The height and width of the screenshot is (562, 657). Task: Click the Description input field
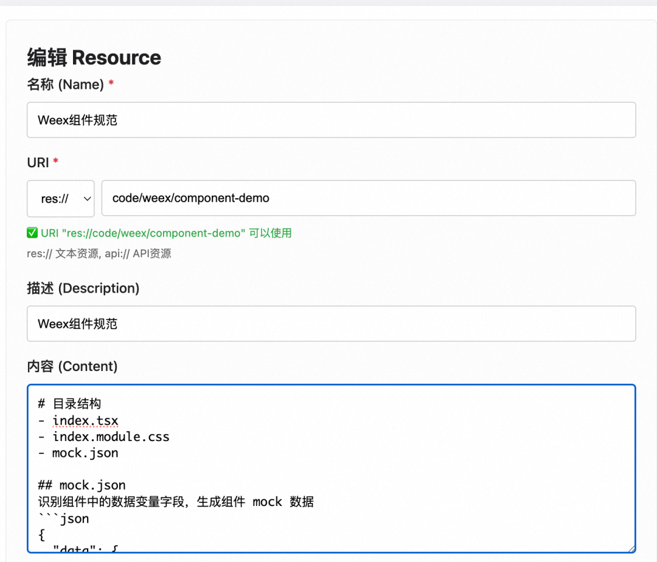tap(331, 324)
